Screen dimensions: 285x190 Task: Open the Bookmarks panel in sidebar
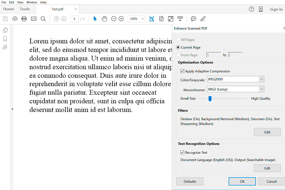tap(5, 39)
